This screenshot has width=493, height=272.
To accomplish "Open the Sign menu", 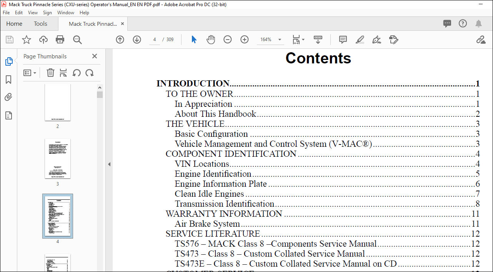I will coord(47,13).
